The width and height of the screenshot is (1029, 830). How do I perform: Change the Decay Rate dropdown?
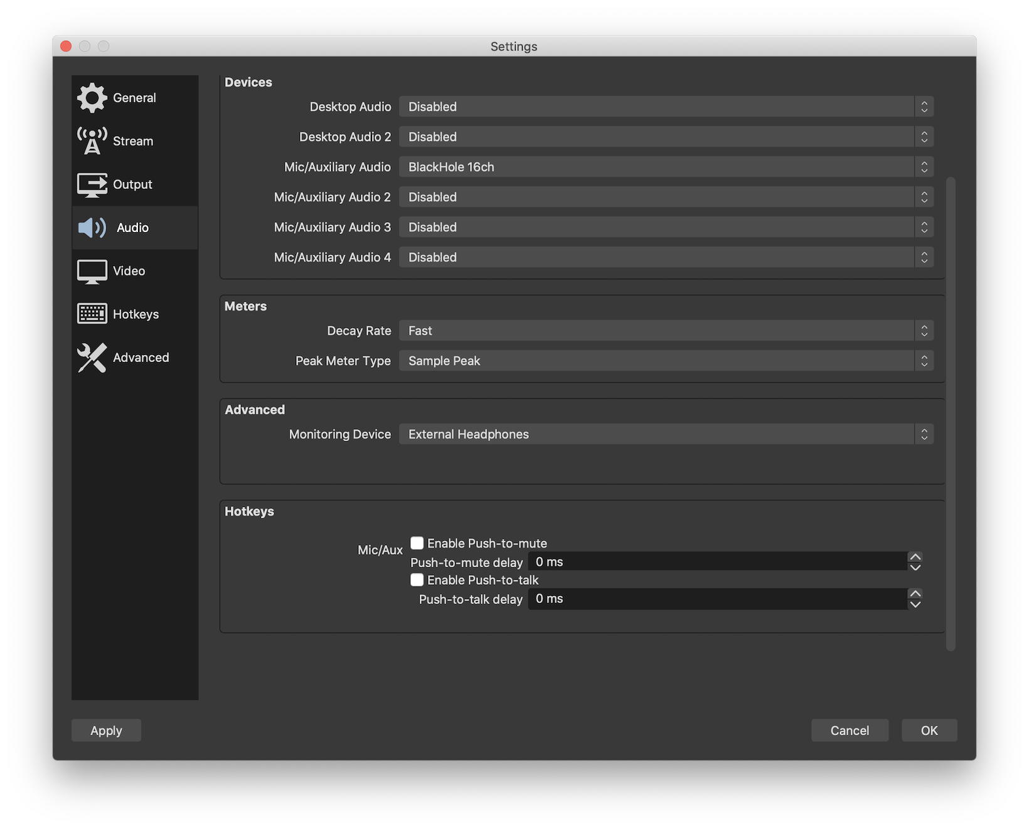(666, 331)
